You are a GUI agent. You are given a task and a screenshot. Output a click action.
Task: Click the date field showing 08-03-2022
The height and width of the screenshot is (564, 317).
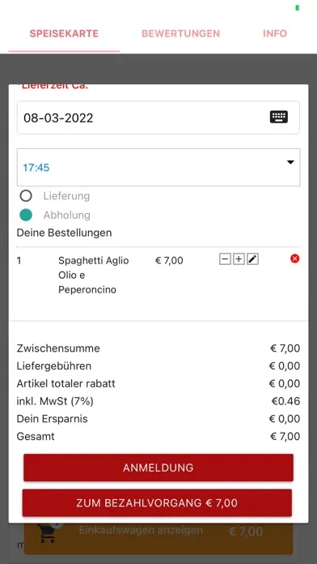point(158,117)
